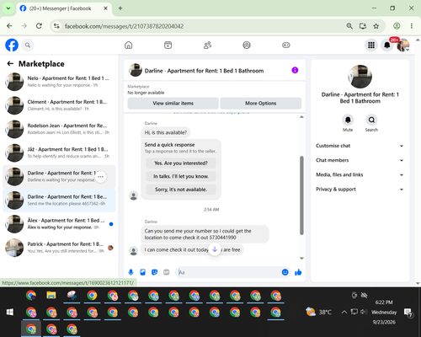Viewport: 421px width, 337px height.
Task: Open the Darline conversation marked waiting for response
Action: click(59, 176)
